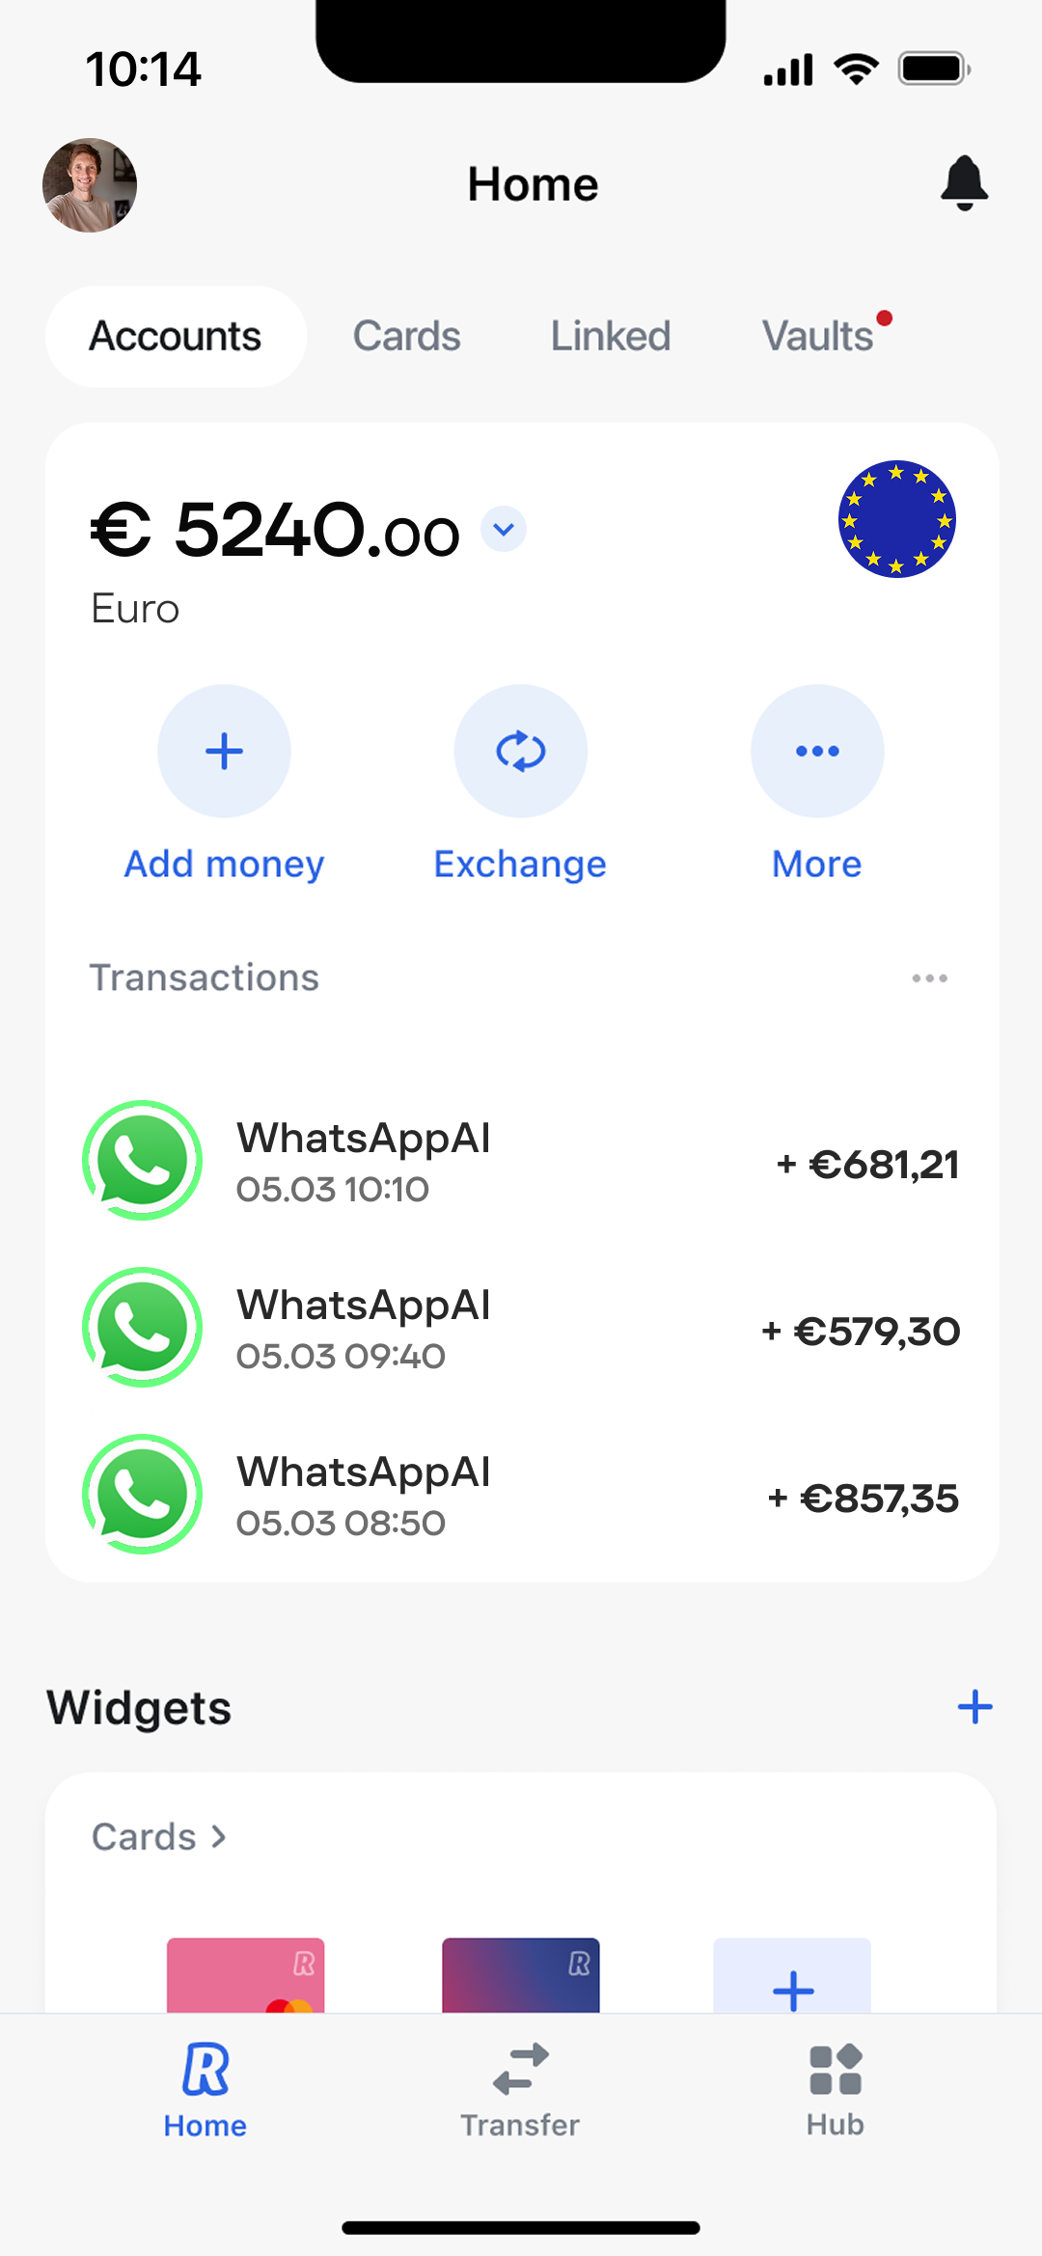Viewport: 1042px width, 2256px height.
Task: Switch to the Cards tab
Action: pos(406,337)
